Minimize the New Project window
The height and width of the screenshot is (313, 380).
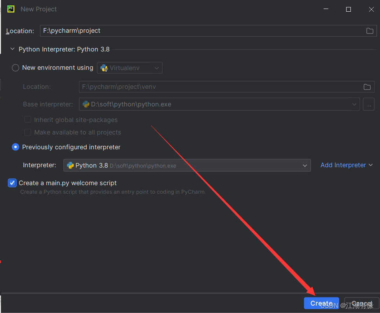(x=326, y=9)
